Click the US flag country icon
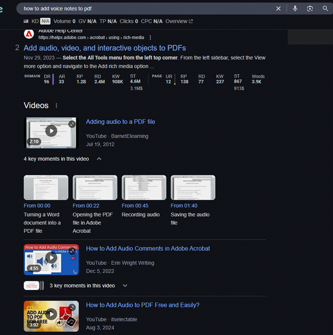 click(26, 21)
